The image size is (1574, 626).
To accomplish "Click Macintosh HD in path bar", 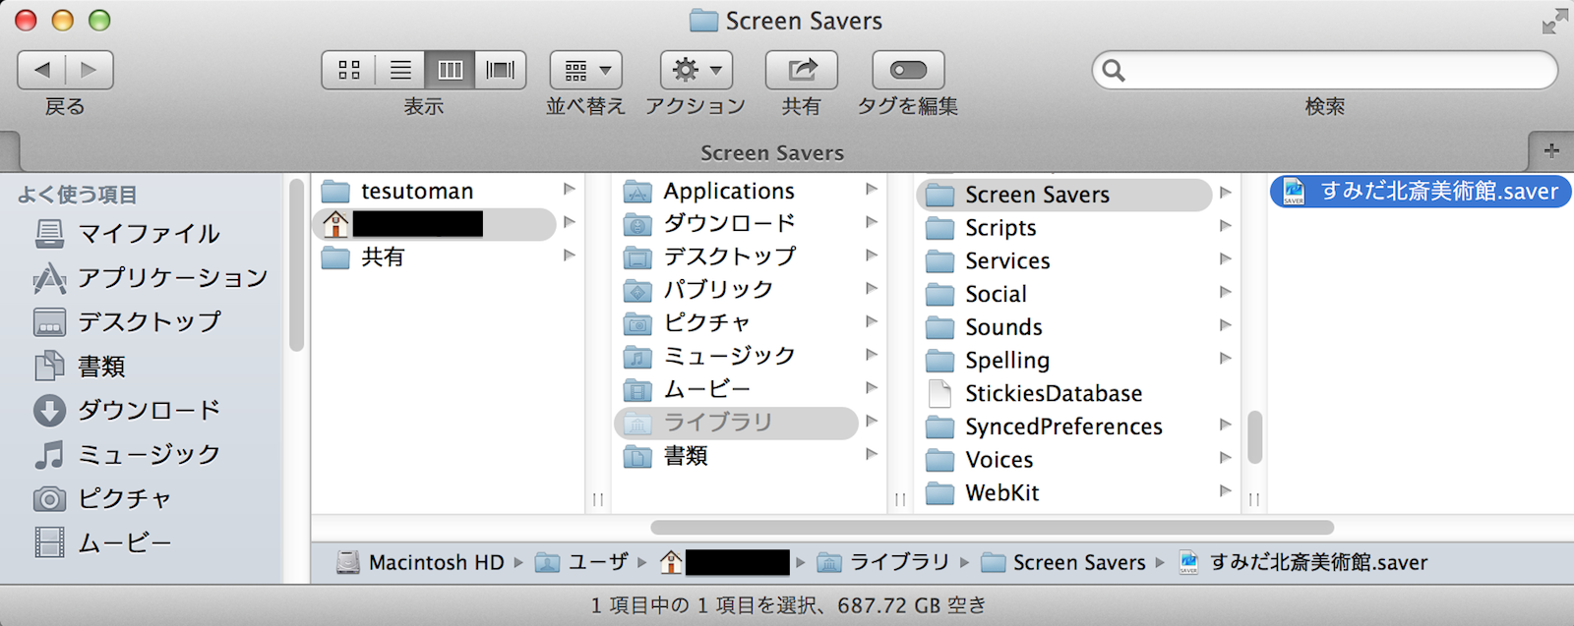I will point(421,562).
